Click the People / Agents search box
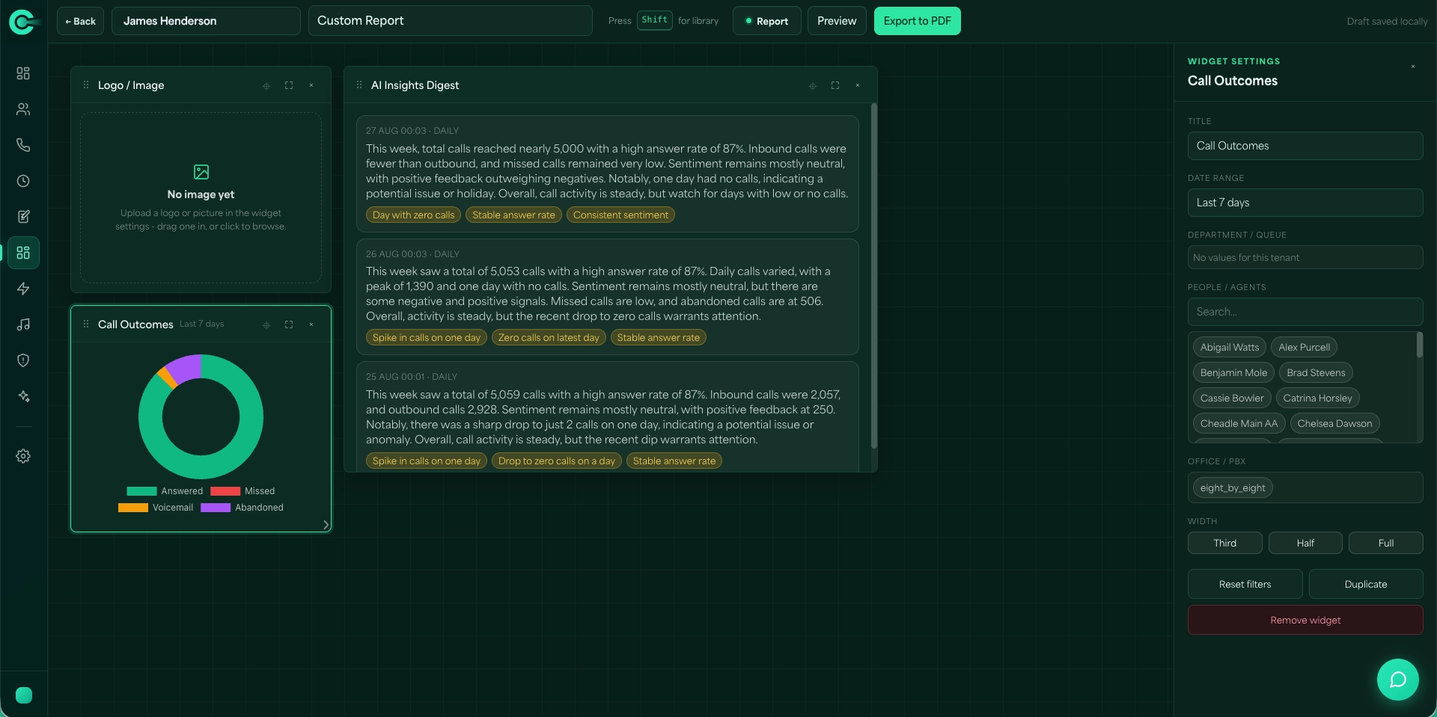1437x717 pixels. tap(1305, 312)
